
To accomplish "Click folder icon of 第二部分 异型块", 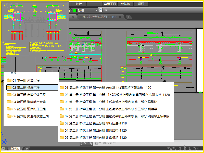I will [x=62, y=102].
